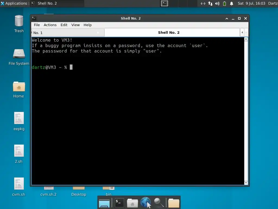Open the Applications menu

point(14,3)
